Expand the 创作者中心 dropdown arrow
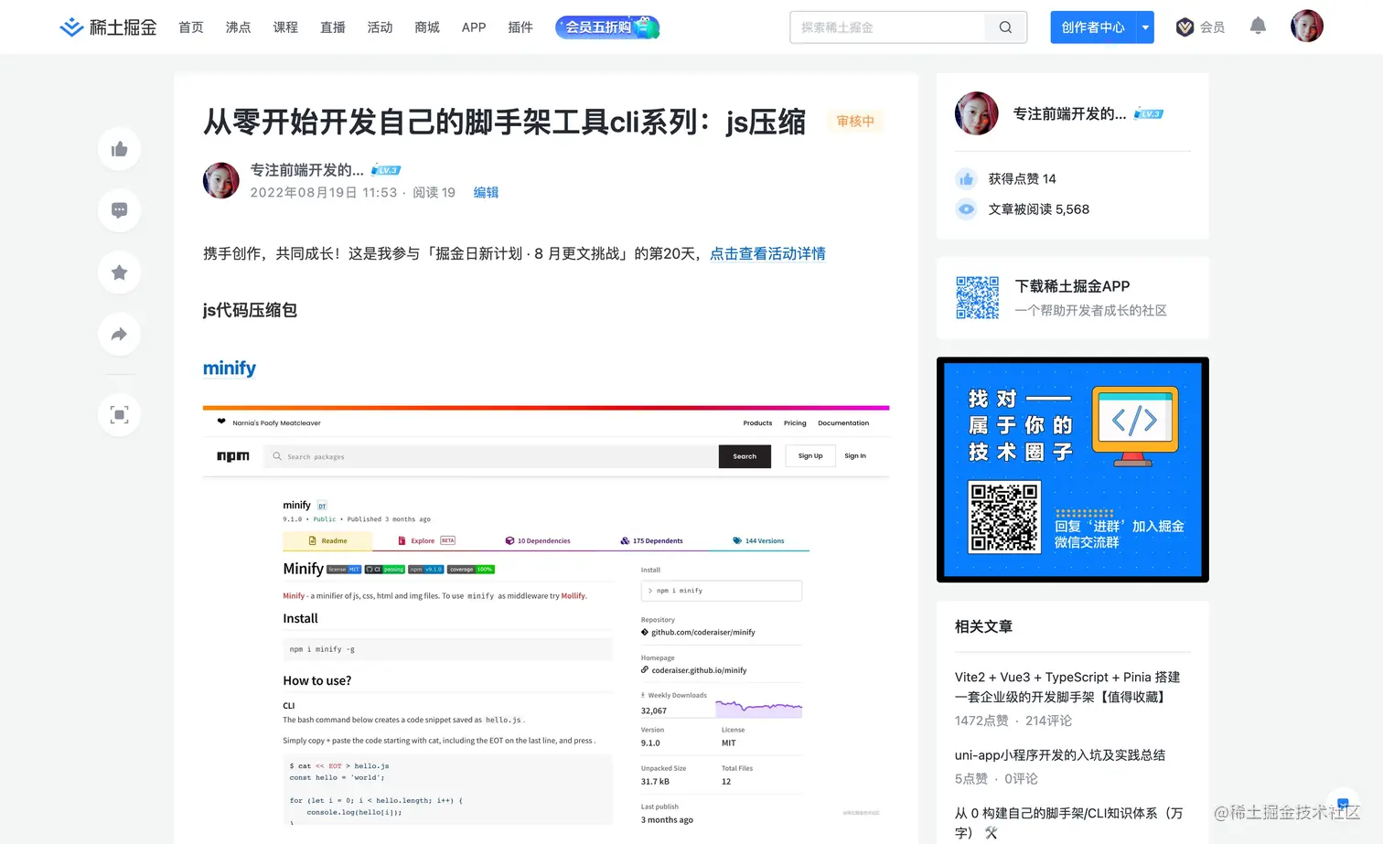The width and height of the screenshot is (1383, 844). click(1145, 27)
